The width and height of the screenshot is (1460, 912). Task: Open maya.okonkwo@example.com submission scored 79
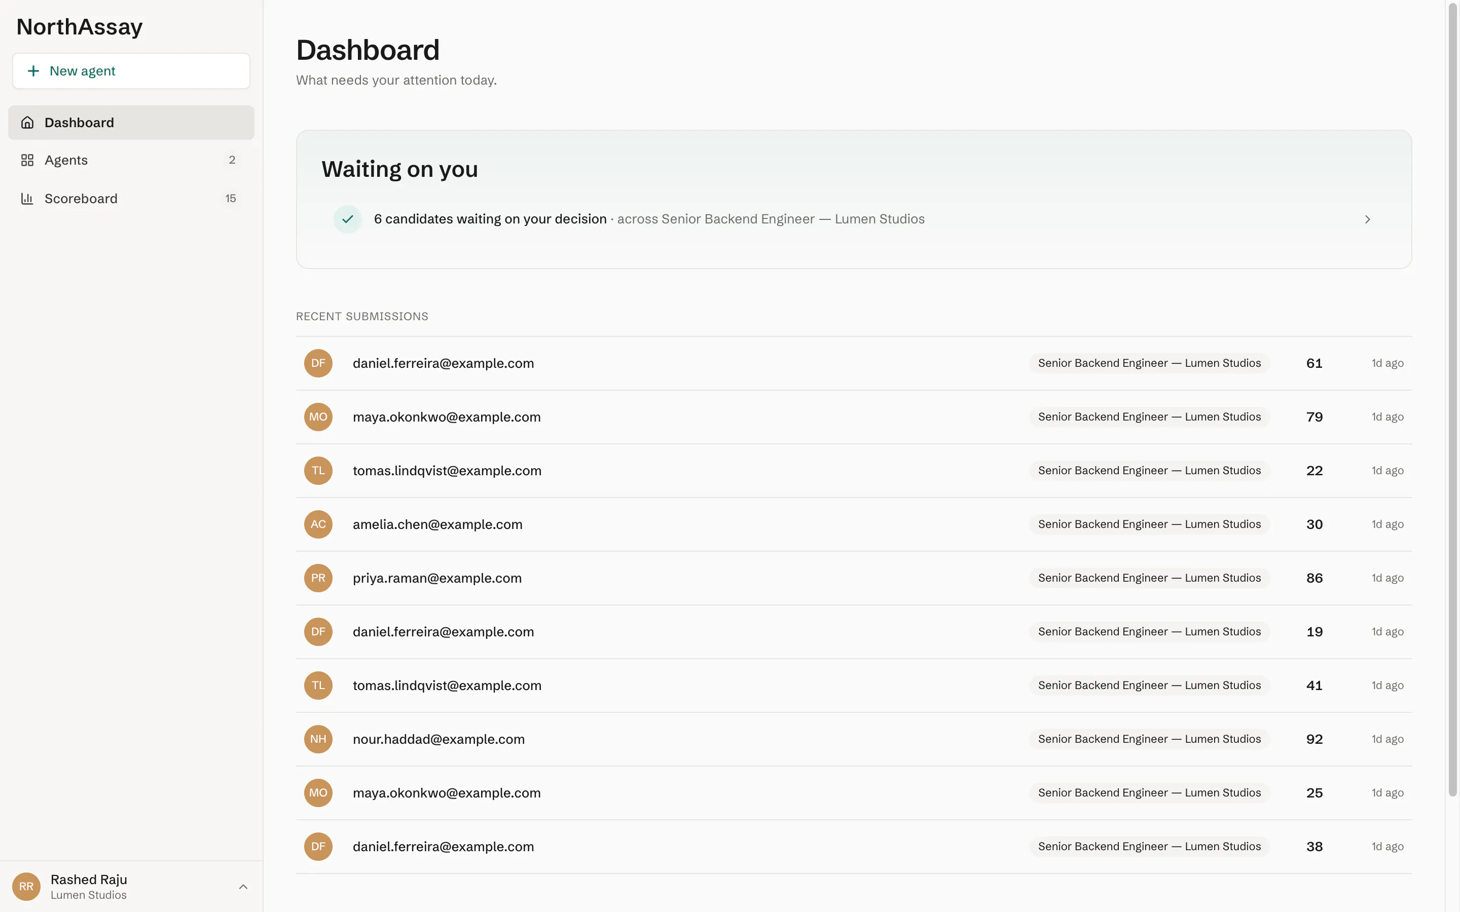click(854, 417)
